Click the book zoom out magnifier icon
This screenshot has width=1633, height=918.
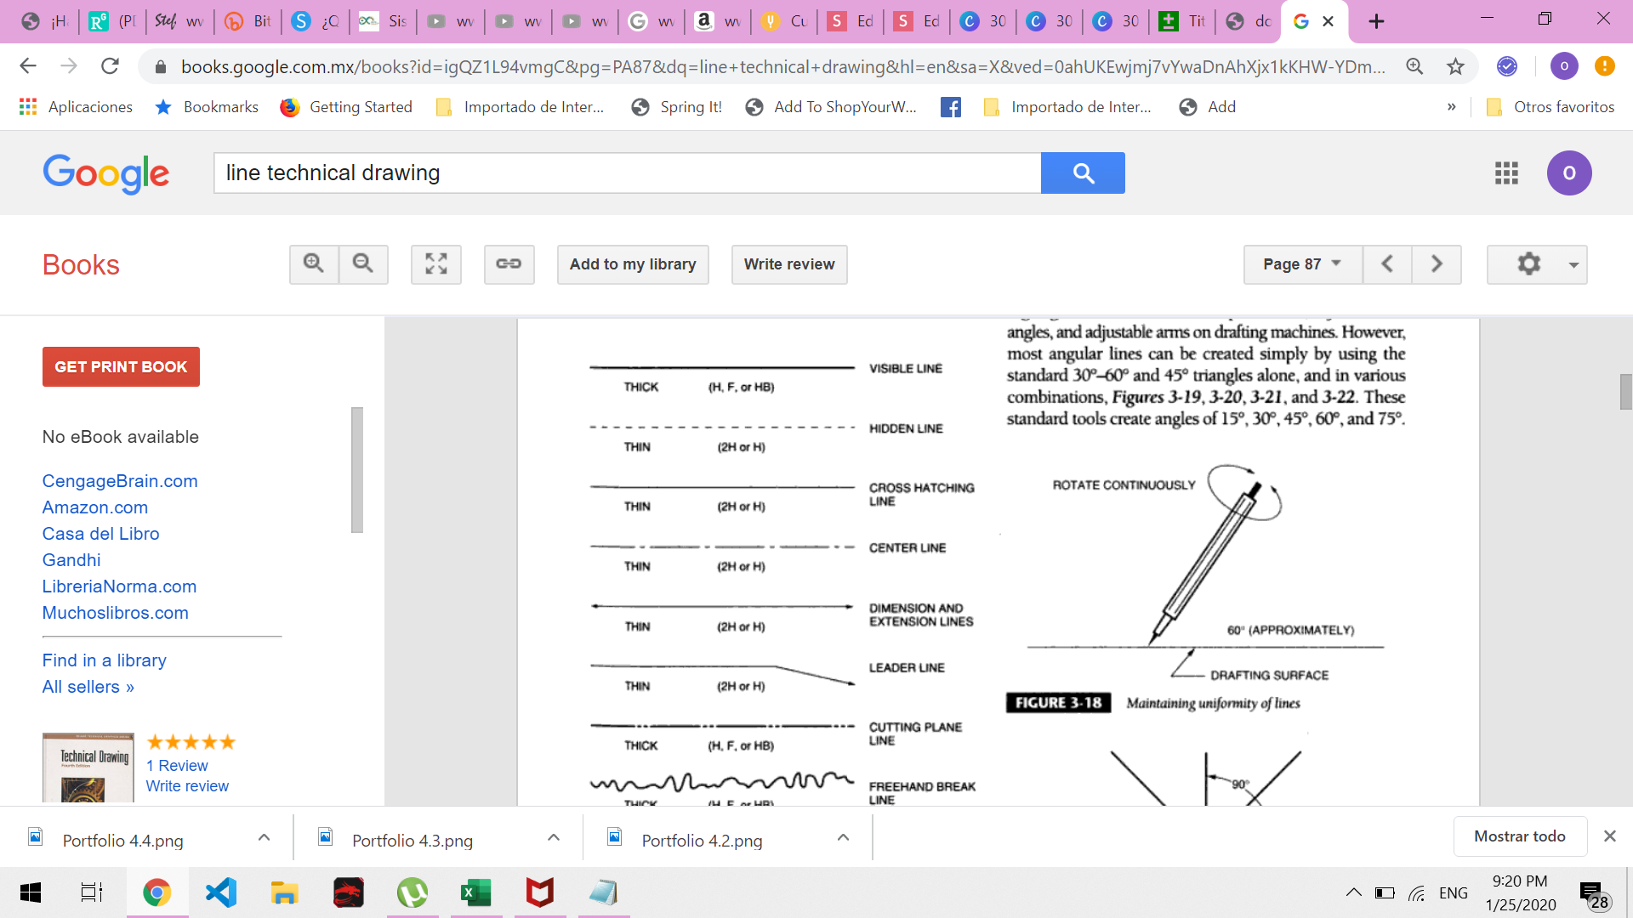click(363, 264)
